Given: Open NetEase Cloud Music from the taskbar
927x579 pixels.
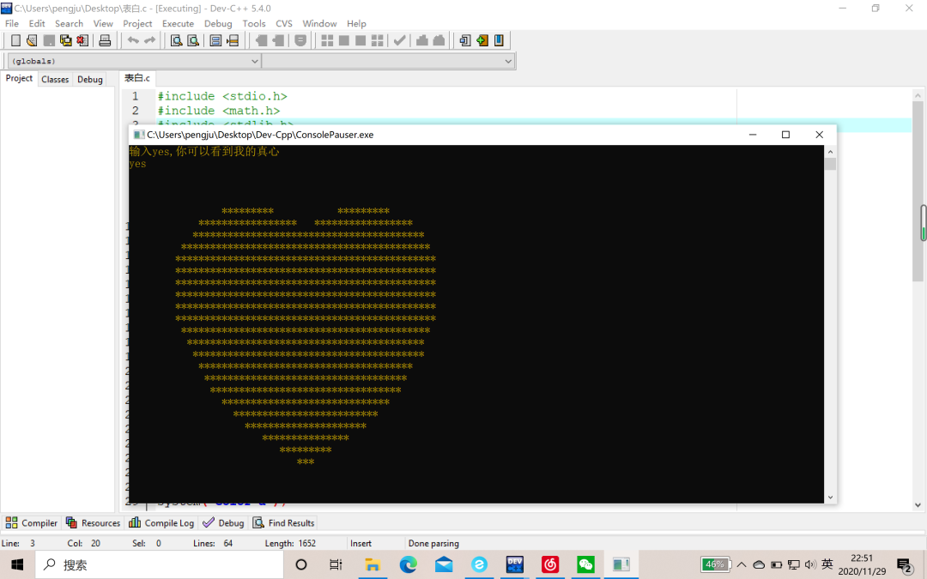Looking at the screenshot, I should [550, 564].
